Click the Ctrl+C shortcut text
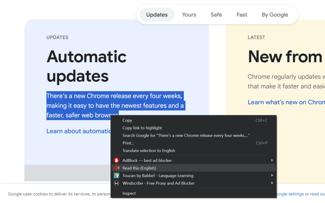Image resolution: width=325 pixels, height=203 pixels. pos(262,120)
